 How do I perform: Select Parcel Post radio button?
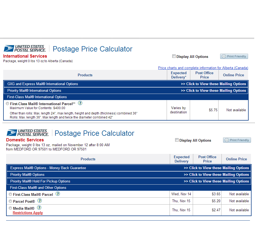point(10,201)
